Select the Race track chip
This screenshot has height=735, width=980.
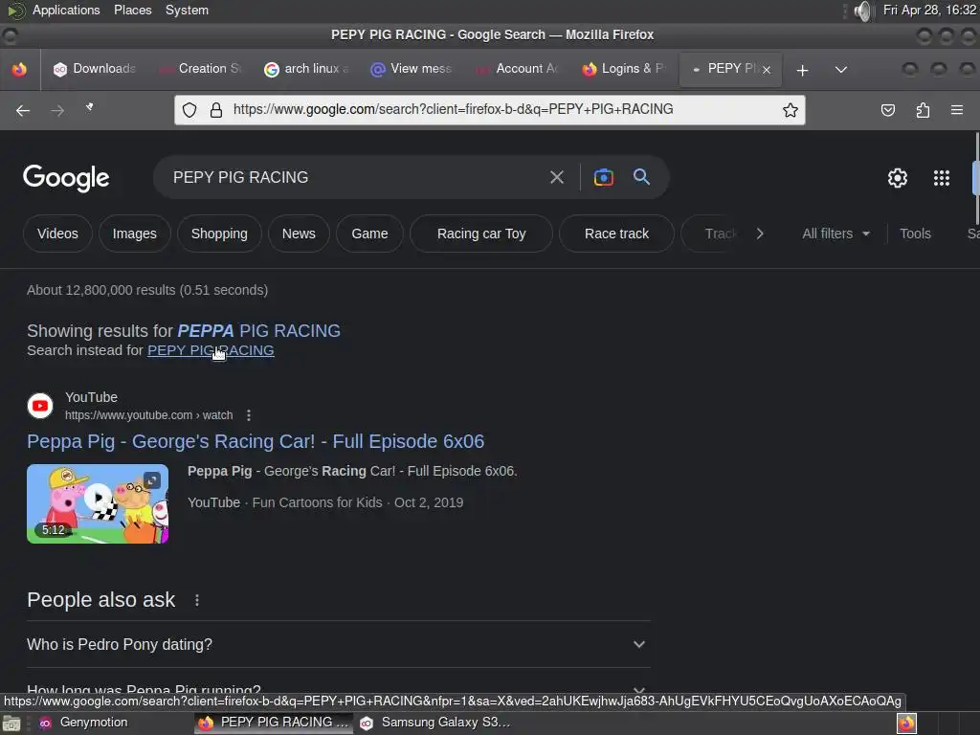pyautogui.click(x=616, y=234)
